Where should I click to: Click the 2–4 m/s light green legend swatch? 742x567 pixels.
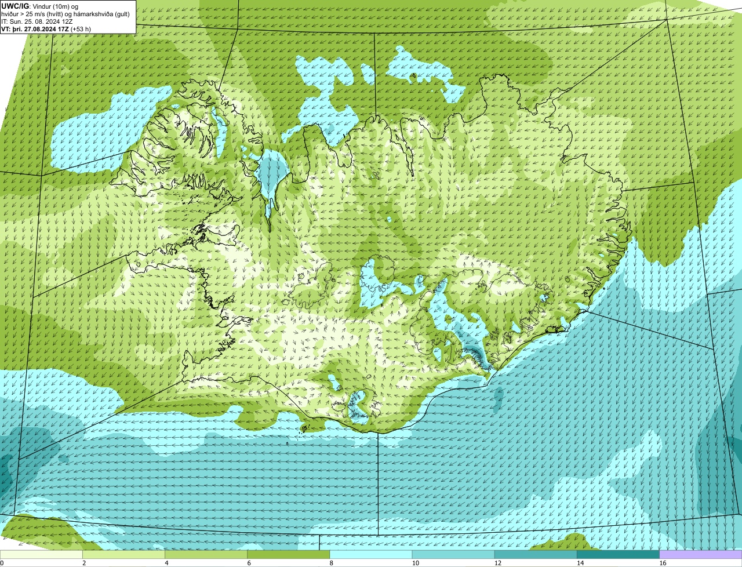click(123, 554)
